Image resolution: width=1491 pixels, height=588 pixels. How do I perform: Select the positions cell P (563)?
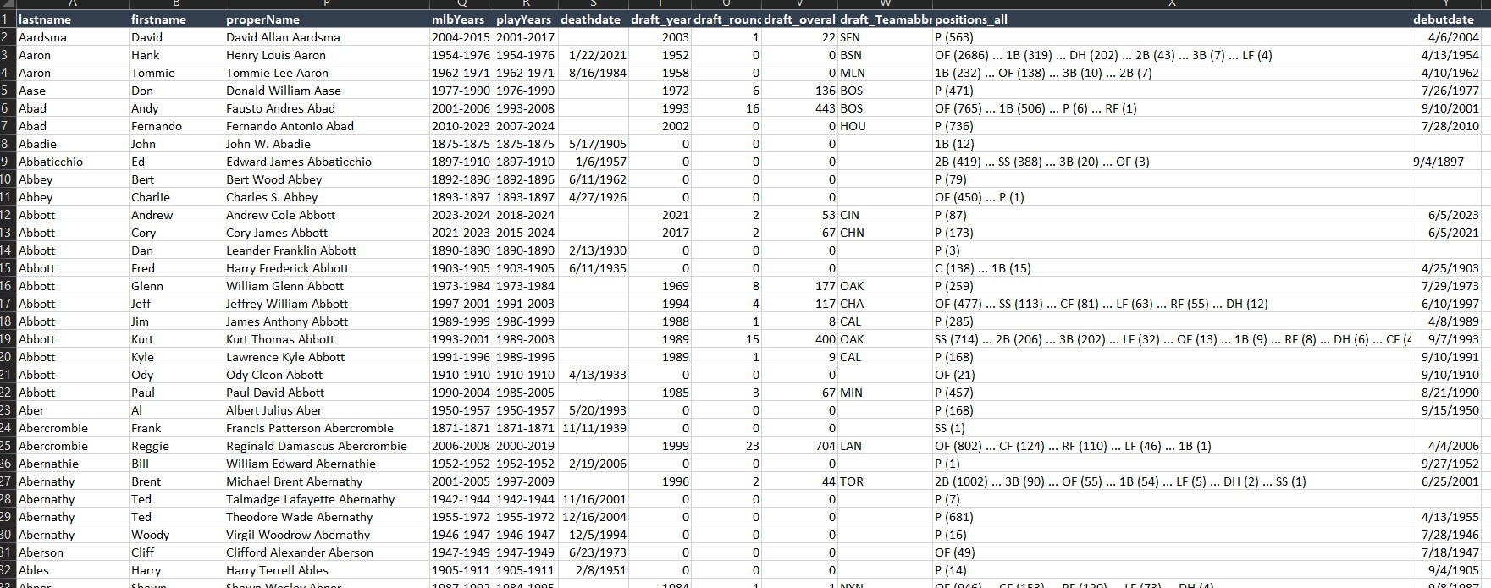(1171, 37)
